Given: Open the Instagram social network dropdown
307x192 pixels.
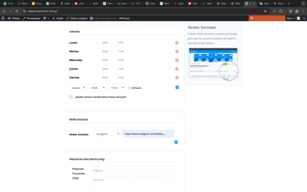Looking at the screenshot, I should 108,134.
